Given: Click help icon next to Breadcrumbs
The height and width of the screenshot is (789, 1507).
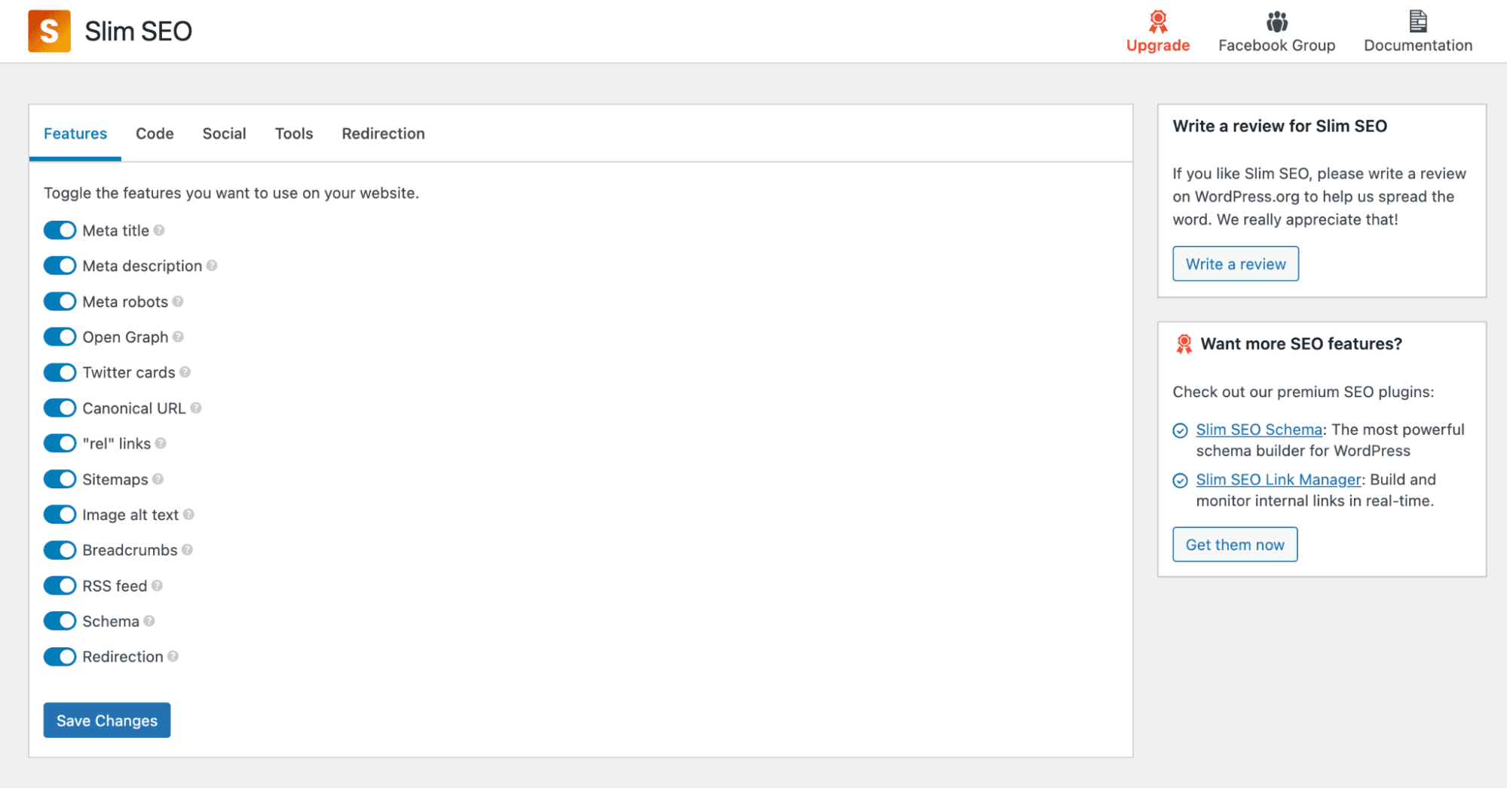Looking at the screenshot, I should (188, 550).
